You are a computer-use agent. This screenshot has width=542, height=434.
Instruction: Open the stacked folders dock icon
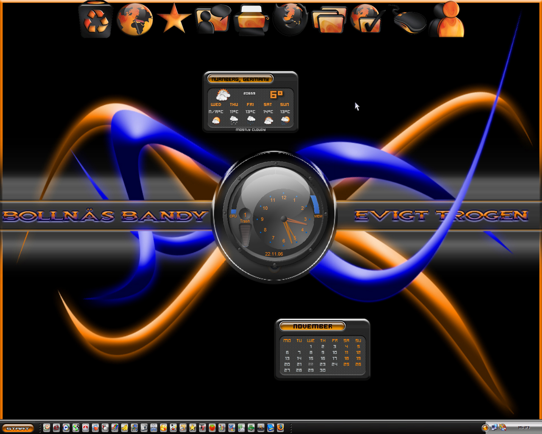329,20
